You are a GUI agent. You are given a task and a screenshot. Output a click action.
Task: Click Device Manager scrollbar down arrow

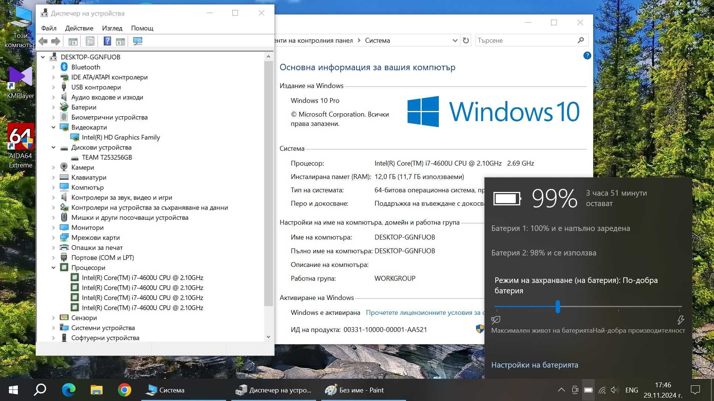268,337
